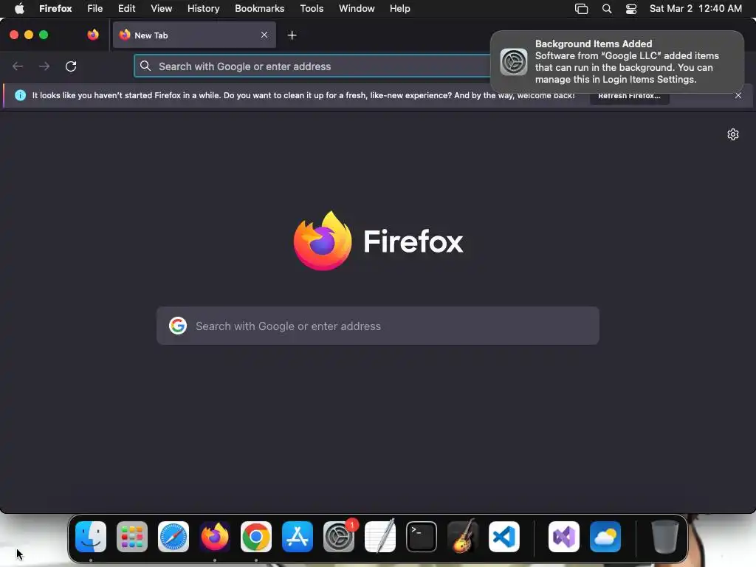Click the date and time in menu bar

click(x=695, y=9)
